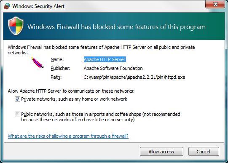The width and height of the screenshot is (228, 163).
Task: Click the Windows Security Alert title text
Action: pyautogui.click(x=38, y=6)
